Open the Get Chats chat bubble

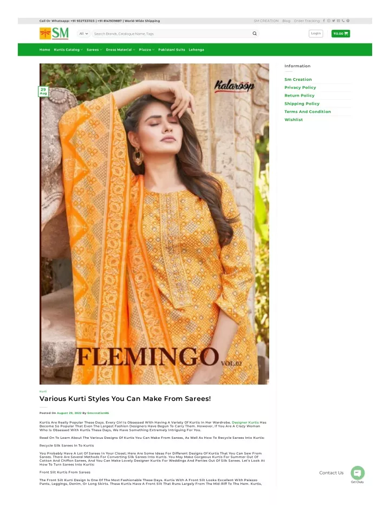click(357, 473)
